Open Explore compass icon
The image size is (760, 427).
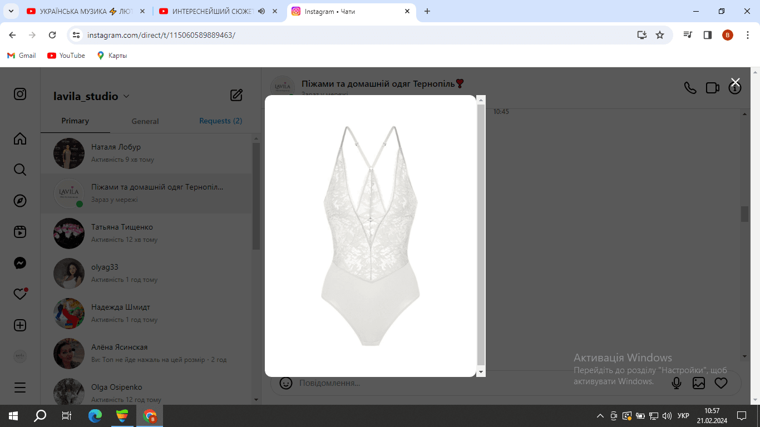tap(20, 201)
